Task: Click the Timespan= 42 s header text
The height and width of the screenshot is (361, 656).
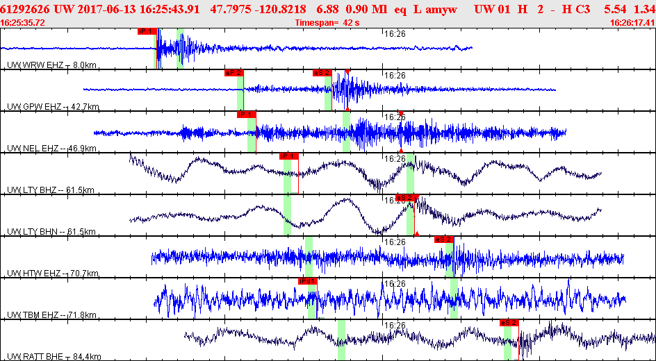Action: click(327, 23)
